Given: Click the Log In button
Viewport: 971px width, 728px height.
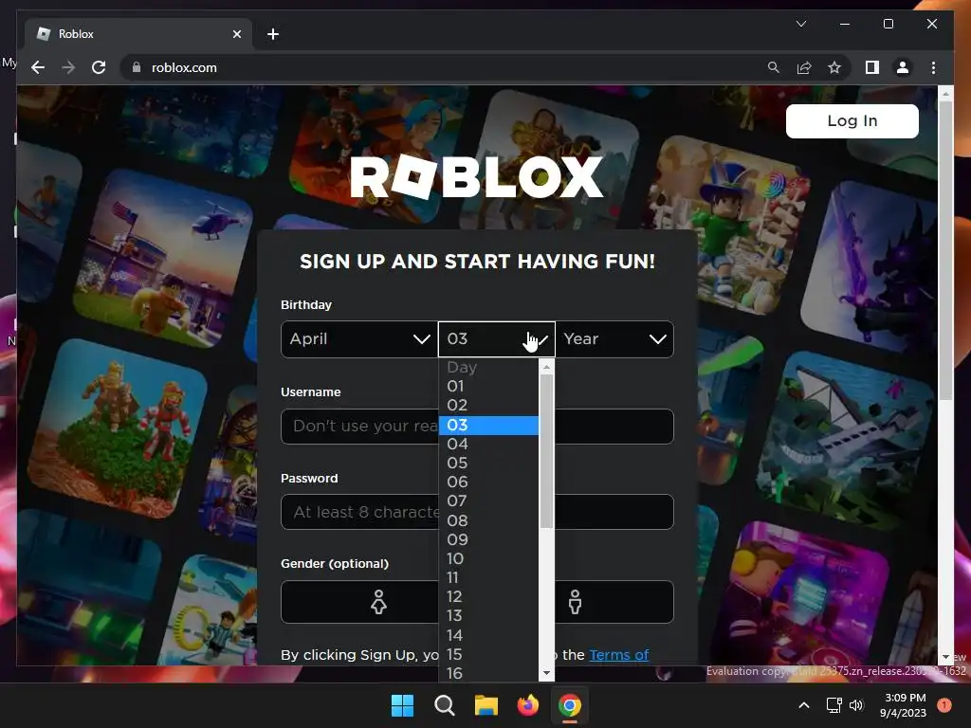Looking at the screenshot, I should 852,120.
